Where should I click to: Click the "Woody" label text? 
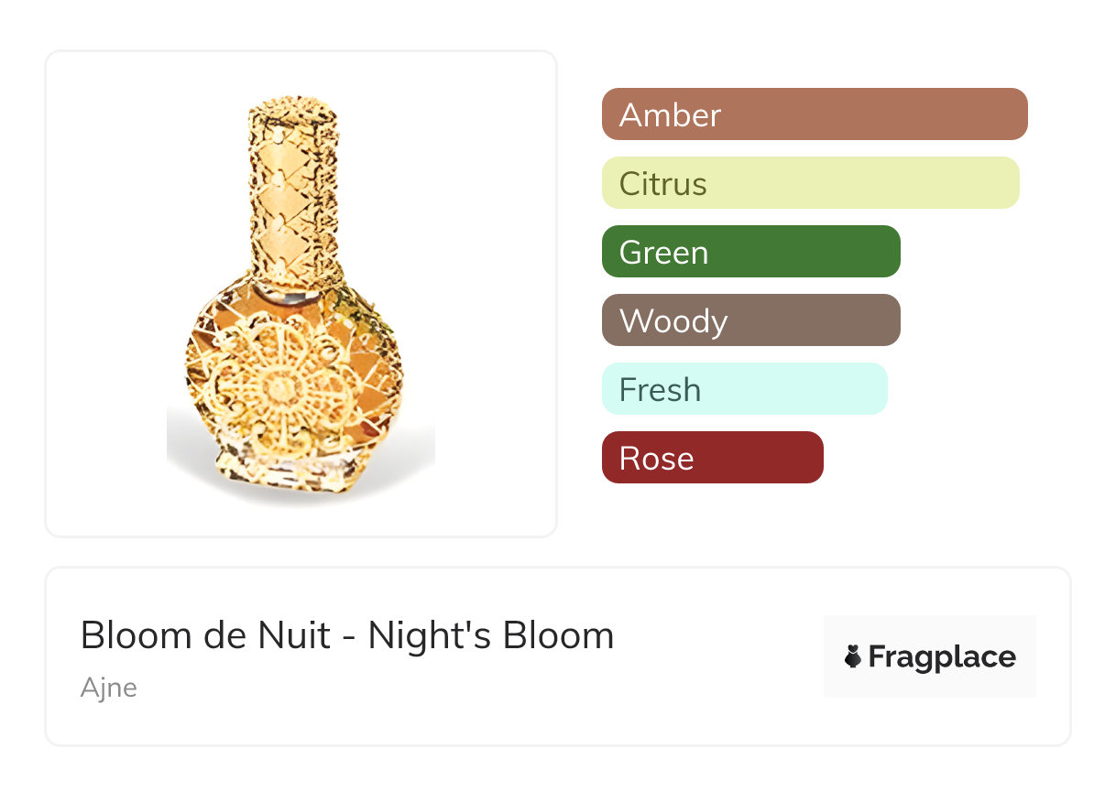[673, 321]
